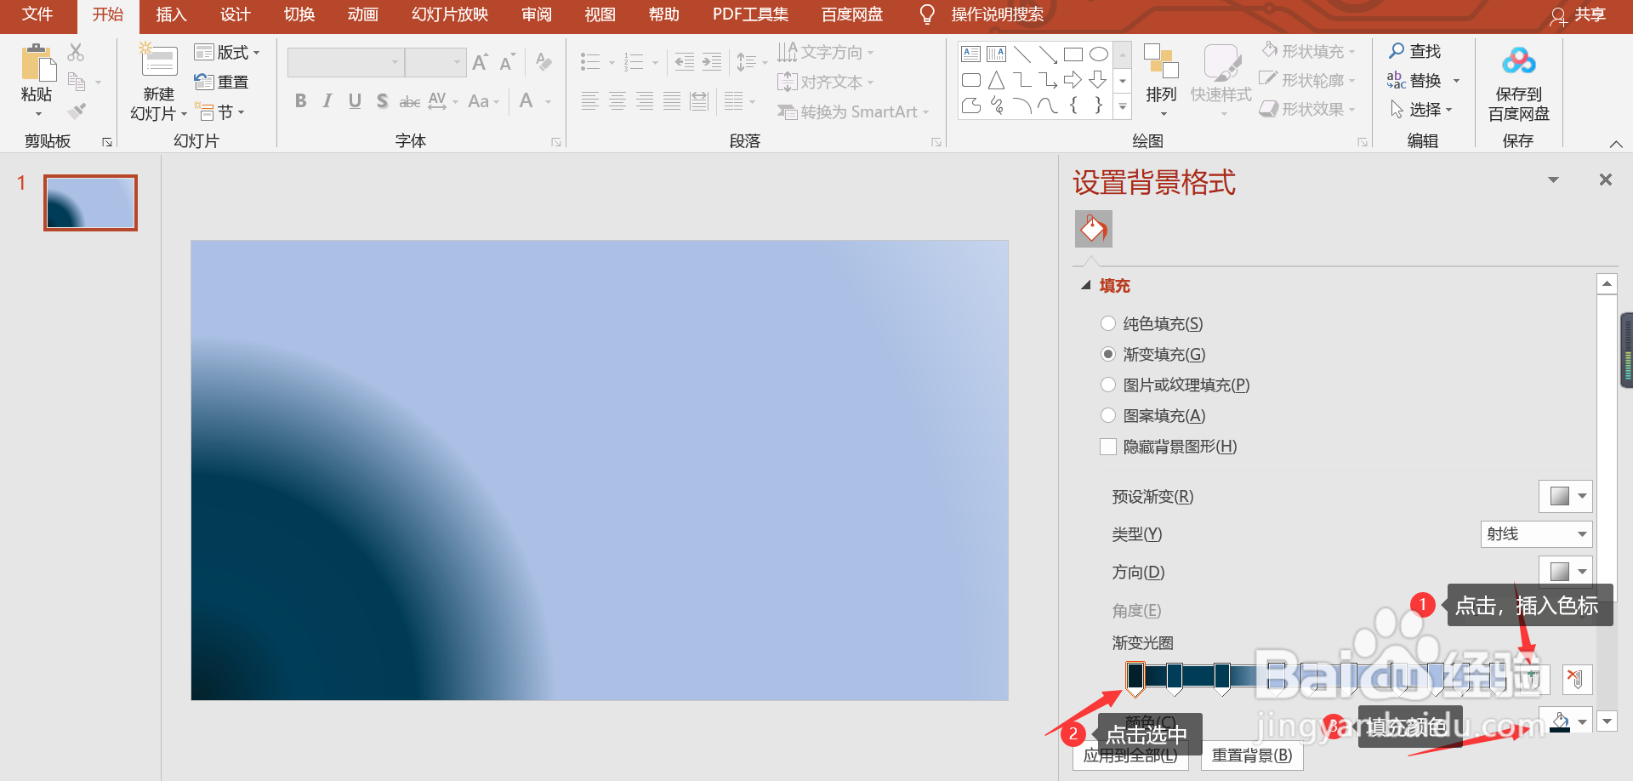Select Solid fill (纯色填充) radio button
This screenshot has width=1633, height=781.
[1108, 323]
